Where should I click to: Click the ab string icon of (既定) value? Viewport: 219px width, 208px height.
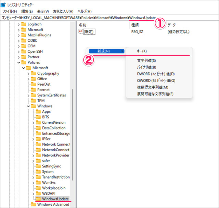coord(81,32)
